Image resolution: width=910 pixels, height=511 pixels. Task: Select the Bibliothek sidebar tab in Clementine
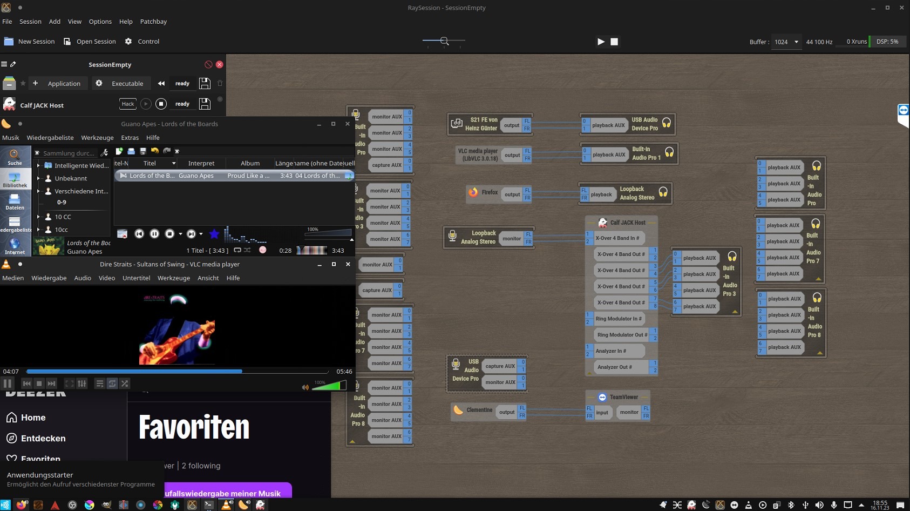point(15,180)
